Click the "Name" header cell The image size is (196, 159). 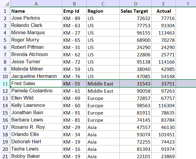(x=36, y=11)
